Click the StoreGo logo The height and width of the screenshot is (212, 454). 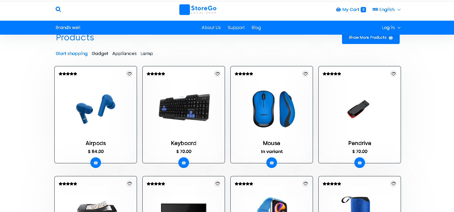(x=198, y=10)
